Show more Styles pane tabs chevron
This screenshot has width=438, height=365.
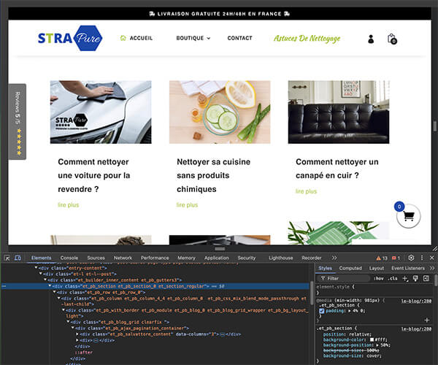[x=432, y=268]
